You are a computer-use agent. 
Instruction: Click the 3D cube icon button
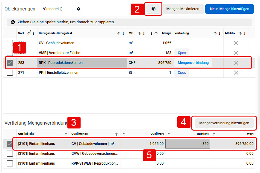(153, 9)
